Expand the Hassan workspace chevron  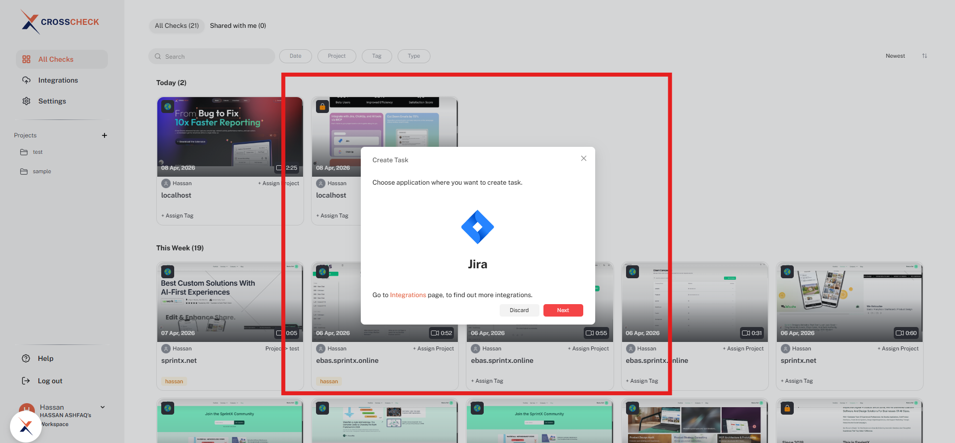click(103, 407)
